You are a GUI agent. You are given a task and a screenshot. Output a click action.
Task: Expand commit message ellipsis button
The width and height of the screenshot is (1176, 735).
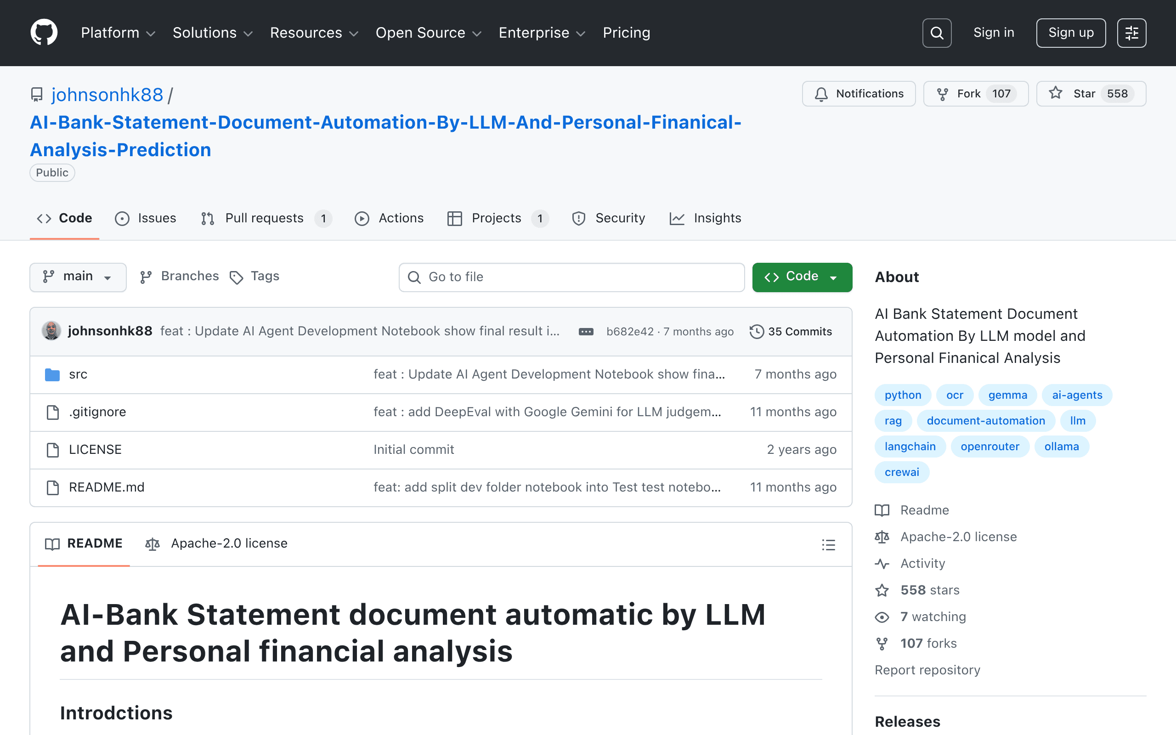point(586,332)
